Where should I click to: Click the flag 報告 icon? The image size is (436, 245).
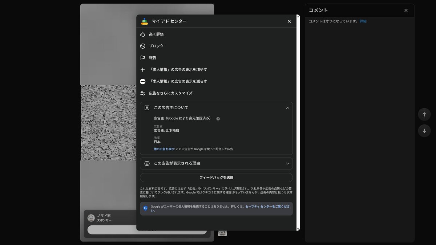(x=143, y=58)
